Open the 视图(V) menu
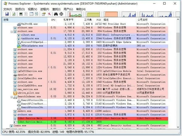 [x=32, y=9]
